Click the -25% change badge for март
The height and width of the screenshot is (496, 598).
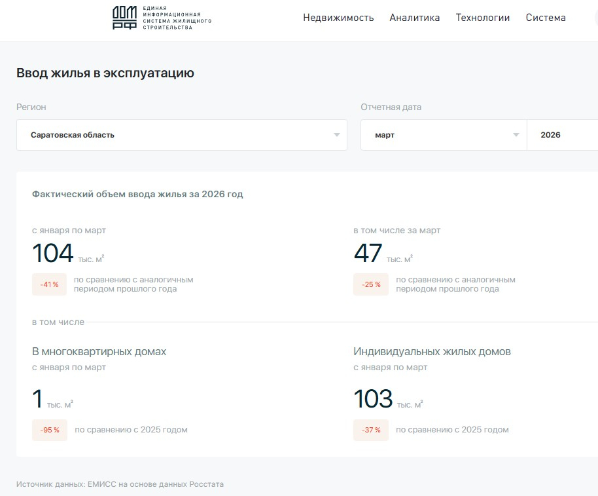click(370, 284)
